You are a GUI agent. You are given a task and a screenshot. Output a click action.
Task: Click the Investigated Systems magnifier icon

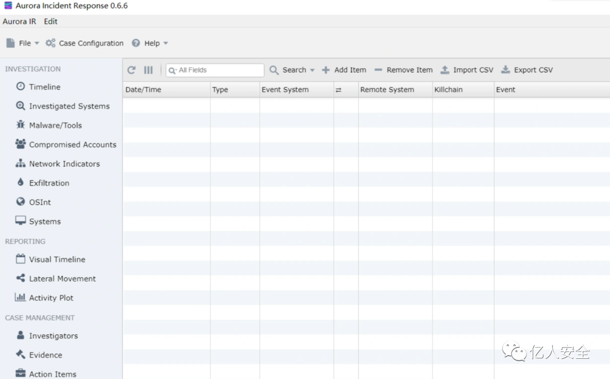tap(21, 105)
